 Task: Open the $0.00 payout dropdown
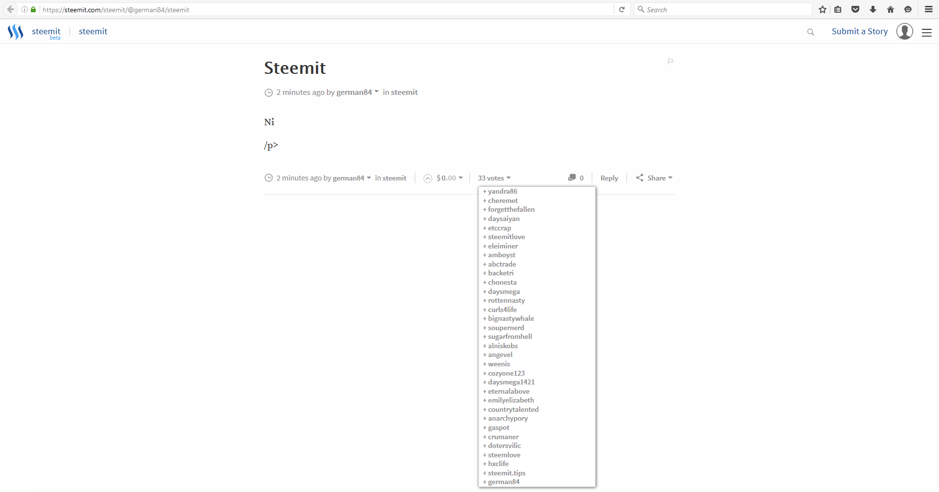449,178
